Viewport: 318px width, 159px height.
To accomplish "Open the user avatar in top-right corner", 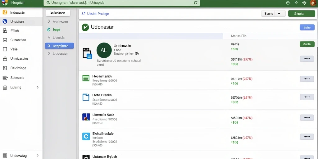I will click(313, 3).
